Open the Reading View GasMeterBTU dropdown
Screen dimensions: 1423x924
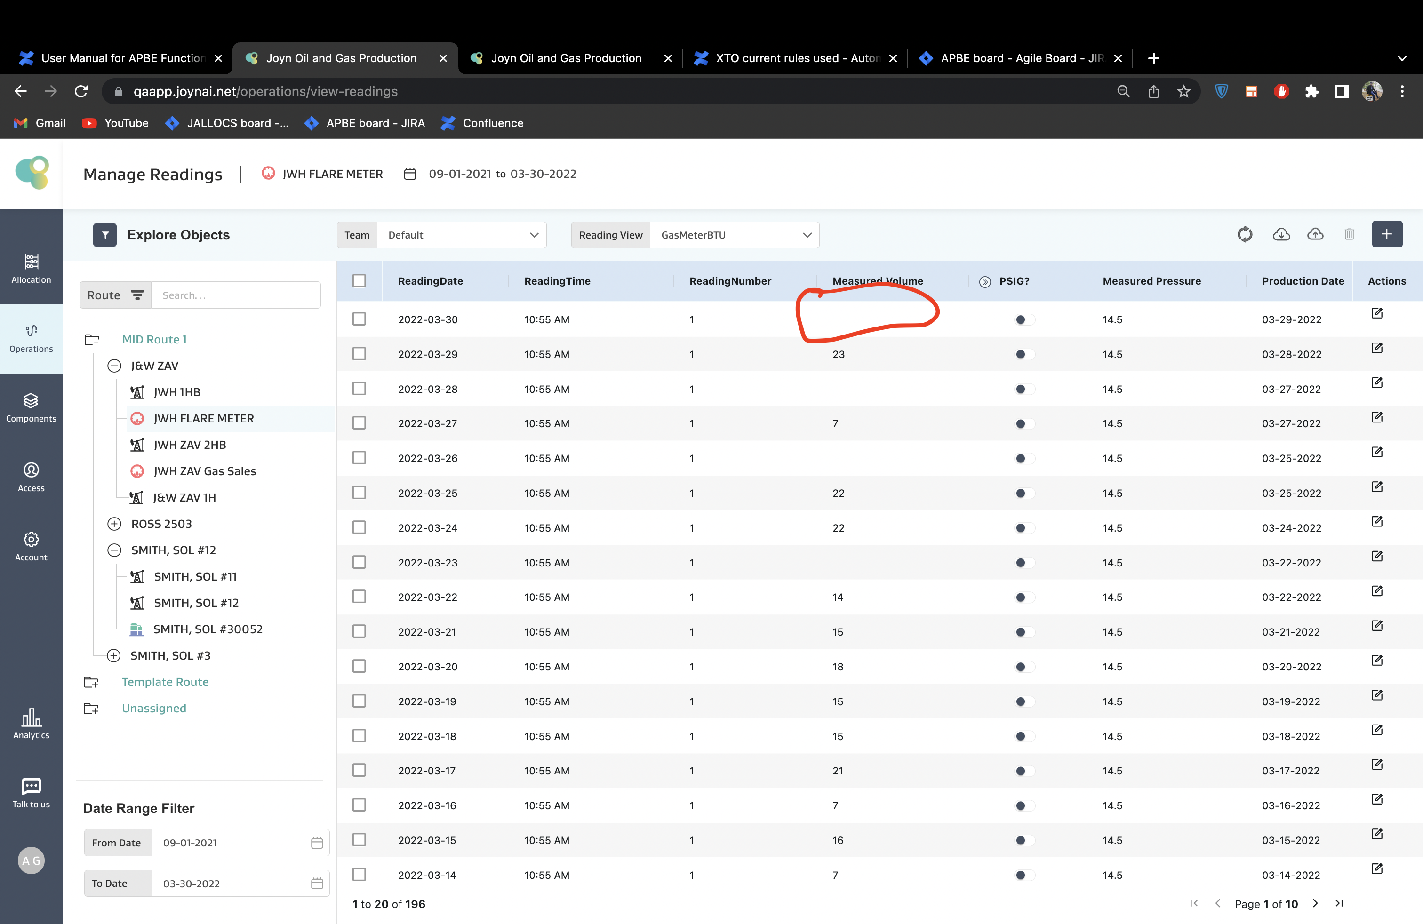[734, 235]
